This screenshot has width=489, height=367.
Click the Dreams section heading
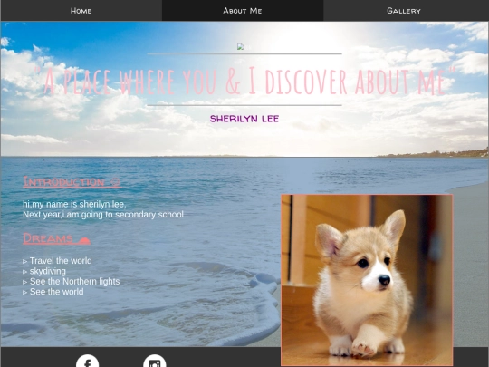coord(56,238)
